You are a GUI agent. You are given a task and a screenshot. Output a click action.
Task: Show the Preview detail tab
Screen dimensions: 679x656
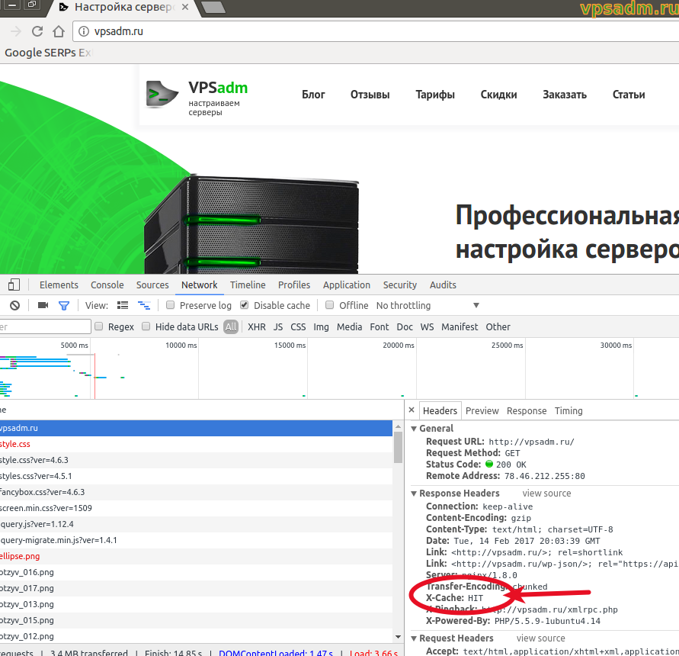(x=482, y=410)
